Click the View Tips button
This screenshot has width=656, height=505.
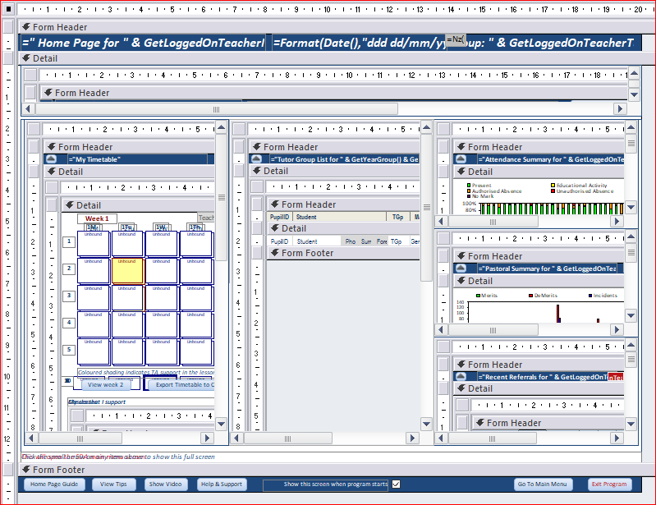coord(113,484)
